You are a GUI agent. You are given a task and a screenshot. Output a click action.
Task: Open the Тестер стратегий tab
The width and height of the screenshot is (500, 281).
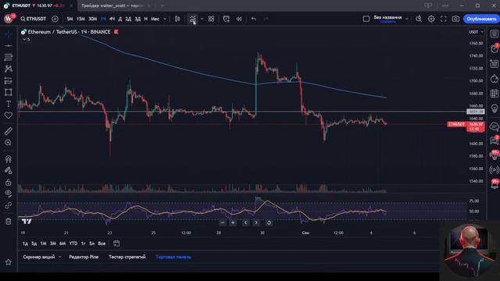pyautogui.click(x=127, y=257)
